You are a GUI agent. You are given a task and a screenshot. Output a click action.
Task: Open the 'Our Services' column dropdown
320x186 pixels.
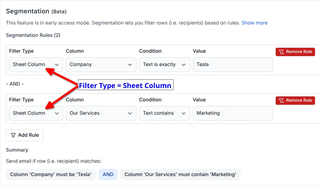click(x=100, y=113)
